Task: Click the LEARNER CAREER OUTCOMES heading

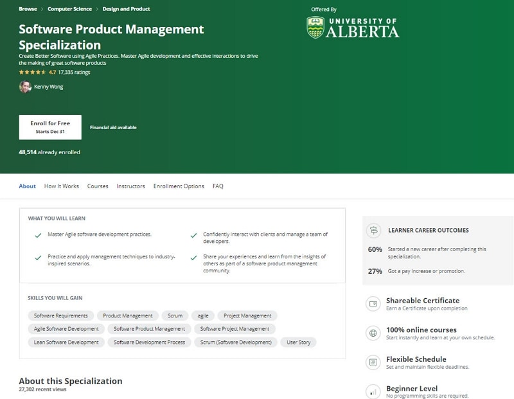Action: point(429,230)
